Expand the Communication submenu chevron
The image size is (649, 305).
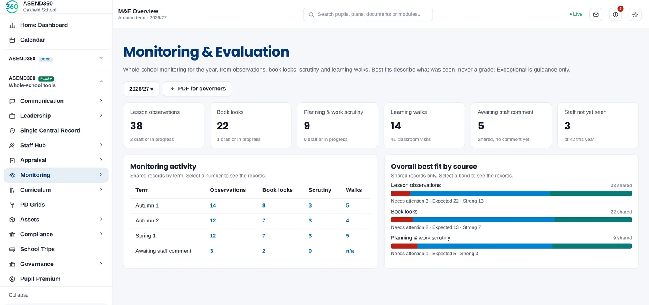pos(101,101)
